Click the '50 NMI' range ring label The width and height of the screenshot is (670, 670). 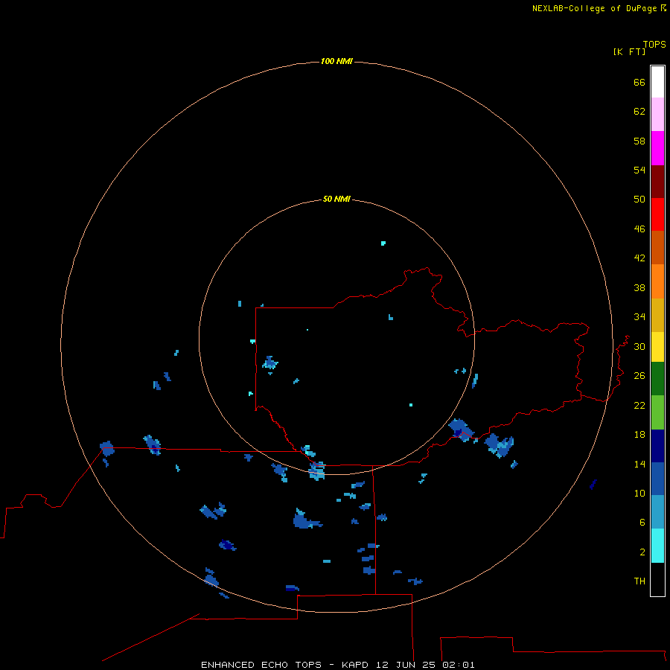click(336, 199)
